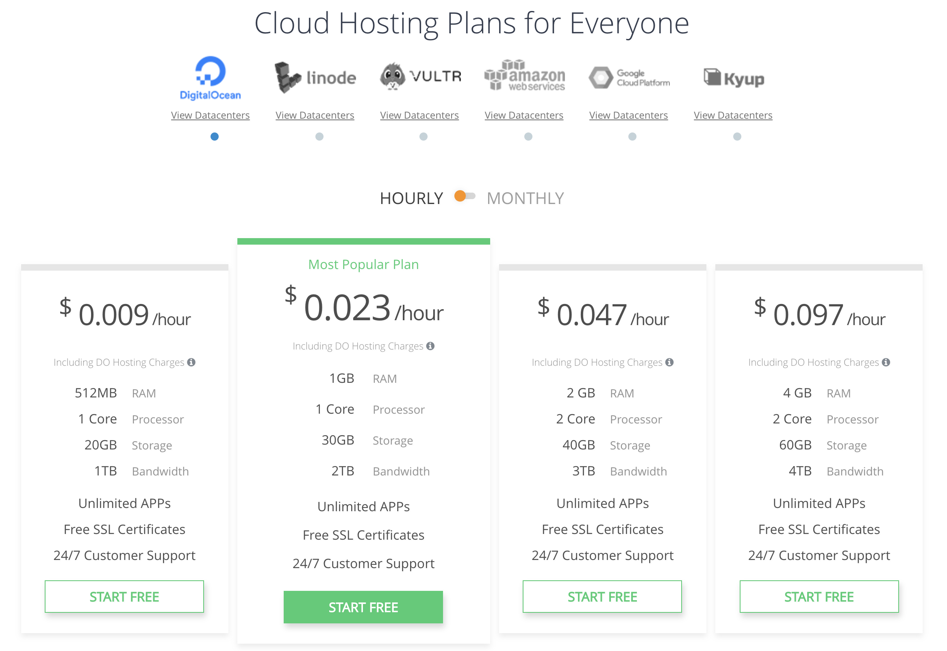Select the radio dot under Amazon Web Services
The height and width of the screenshot is (651, 947).
(x=529, y=137)
